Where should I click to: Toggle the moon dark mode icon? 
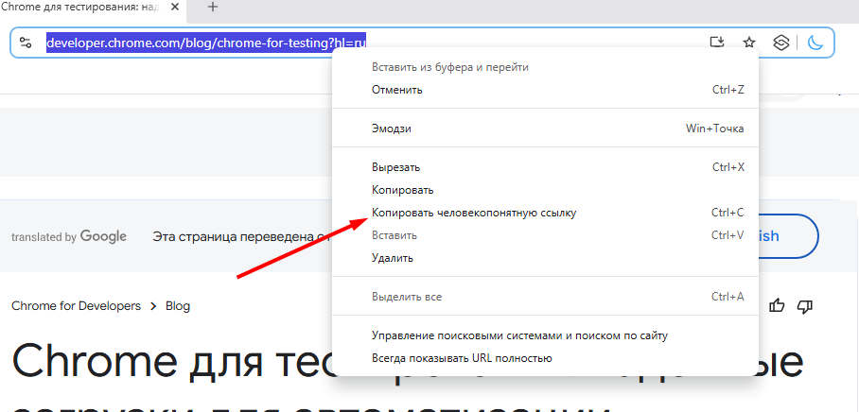click(x=815, y=43)
